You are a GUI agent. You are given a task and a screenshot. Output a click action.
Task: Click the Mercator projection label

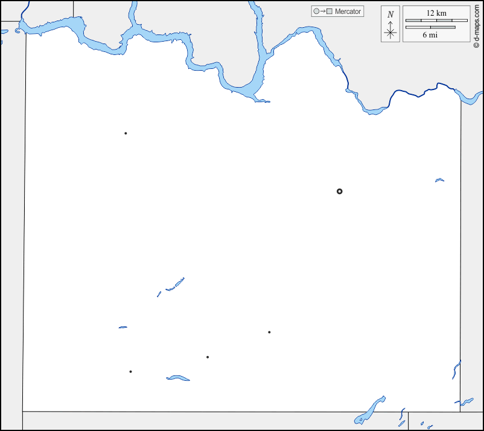[348, 11]
